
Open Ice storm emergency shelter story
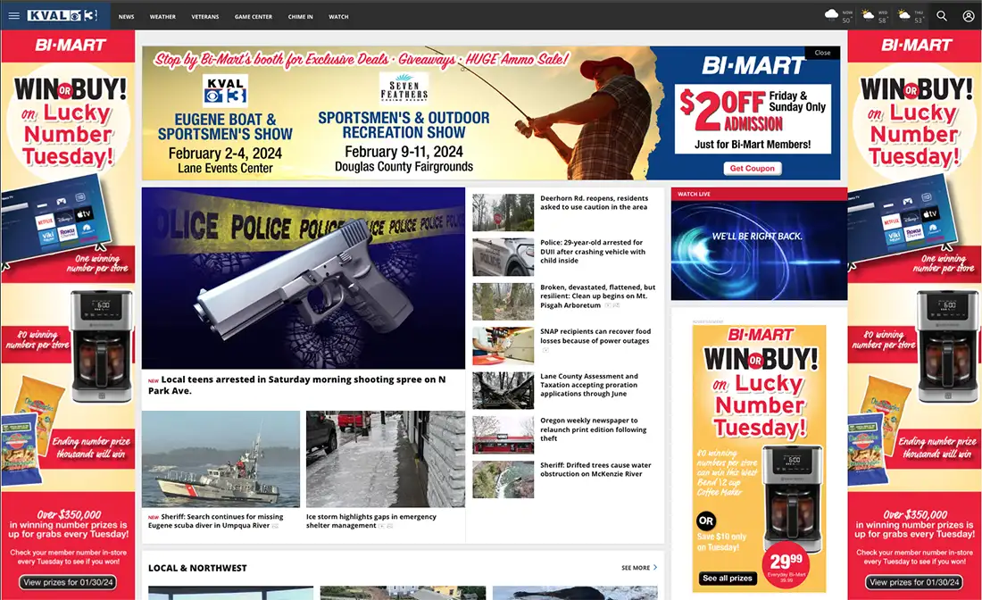(x=370, y=521)
